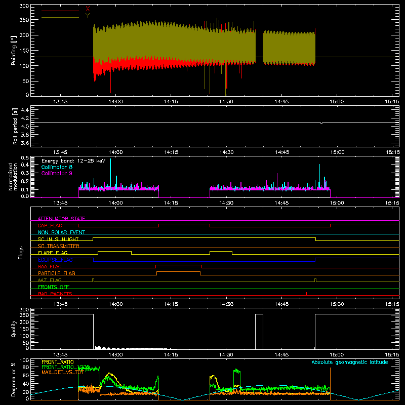Click the SAA_FLAG label
The height and width of the screenshot is (405, 405).
click(x=50, y=266)
